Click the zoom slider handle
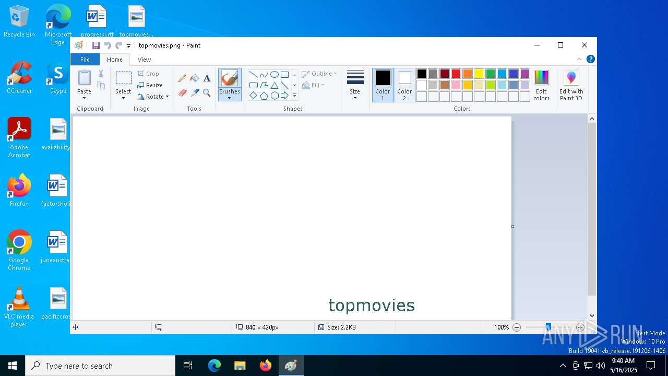668x376 pixels. (548, 327)
